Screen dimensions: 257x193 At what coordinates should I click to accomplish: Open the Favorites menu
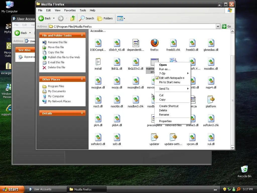point(70,10)
